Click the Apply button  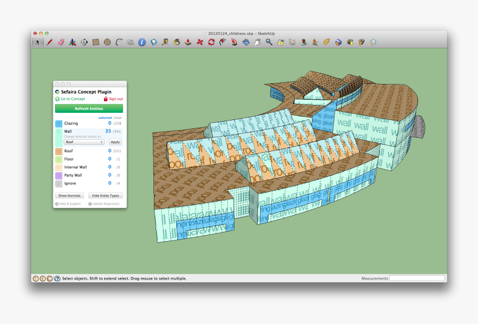coord(115,142)
